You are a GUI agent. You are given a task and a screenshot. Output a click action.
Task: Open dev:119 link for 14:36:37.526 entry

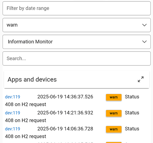[13, 97]
